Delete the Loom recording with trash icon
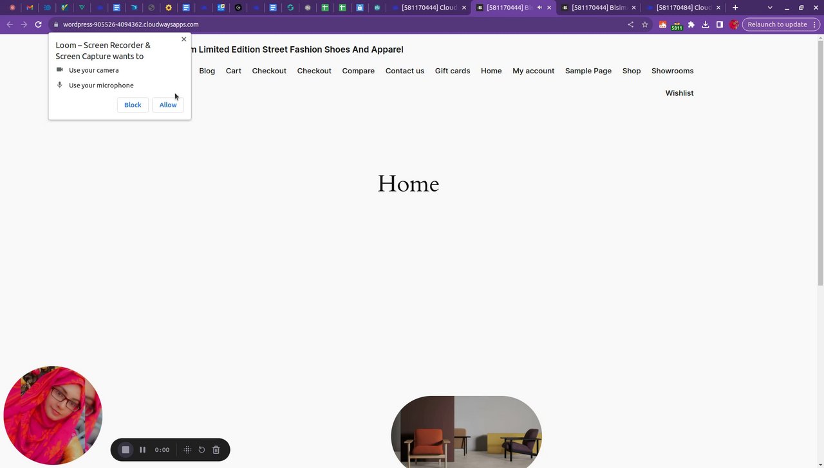This screenshot has height=468, width=824. tap(216, 450)
